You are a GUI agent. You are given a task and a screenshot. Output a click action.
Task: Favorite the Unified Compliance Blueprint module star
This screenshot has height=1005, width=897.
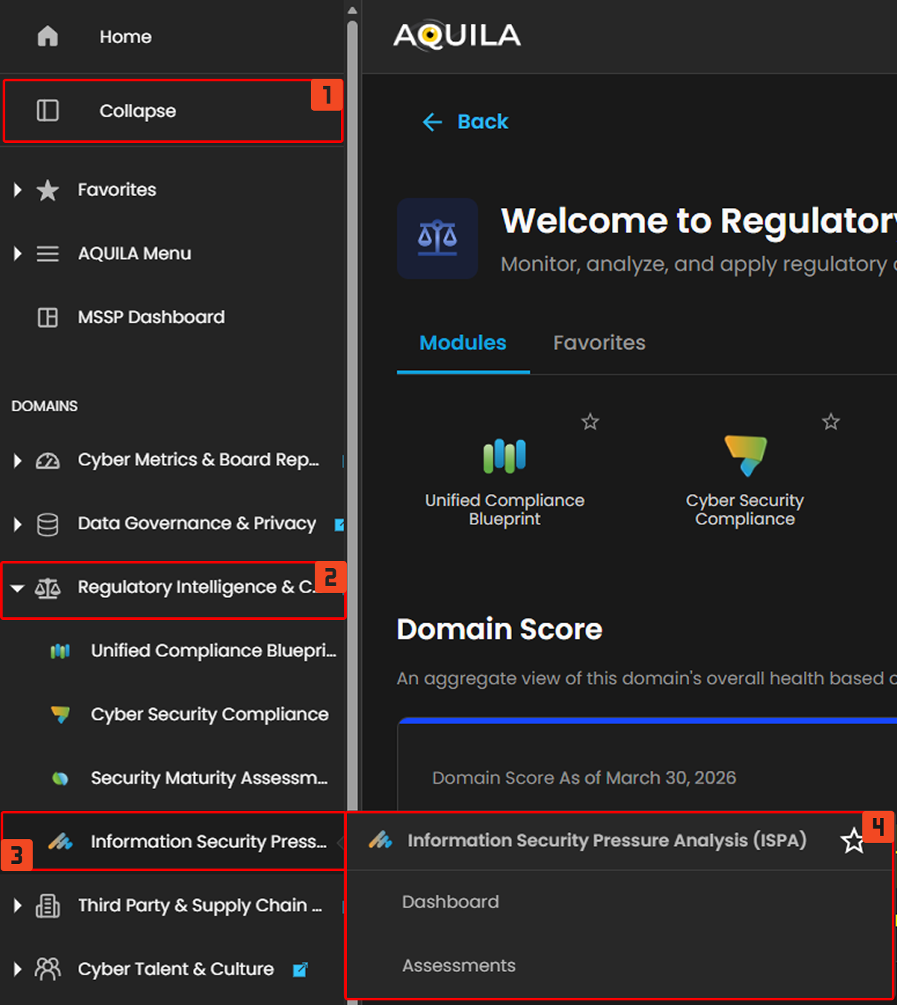(590, 422)
